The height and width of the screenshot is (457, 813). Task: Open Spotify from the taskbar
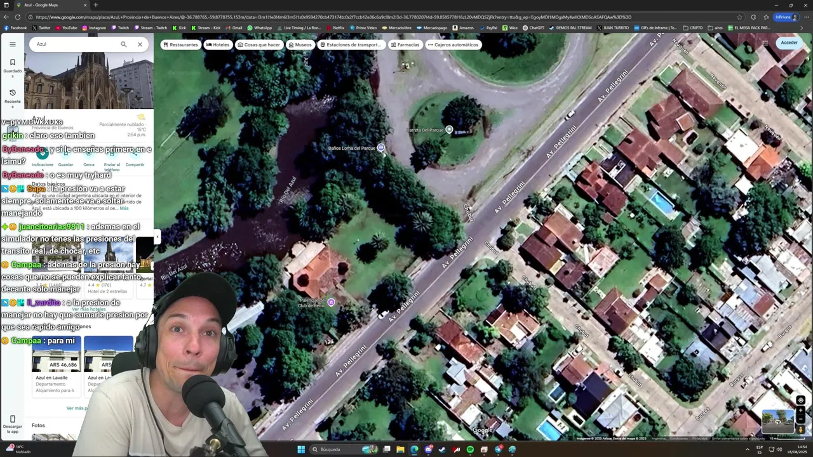tap(470, 449)
